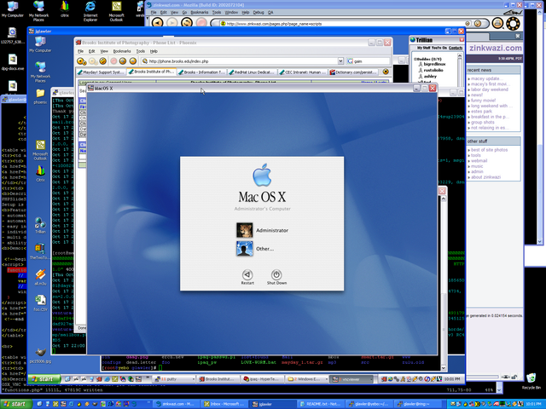Open the Phoenix address bar dropdown
This screenshot has height=409, width=546.
click(340, 61)
